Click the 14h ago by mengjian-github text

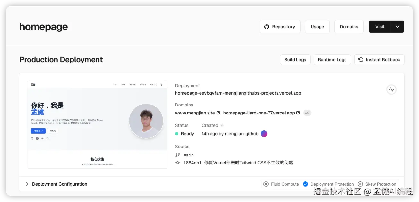click(x=230, y=134)
